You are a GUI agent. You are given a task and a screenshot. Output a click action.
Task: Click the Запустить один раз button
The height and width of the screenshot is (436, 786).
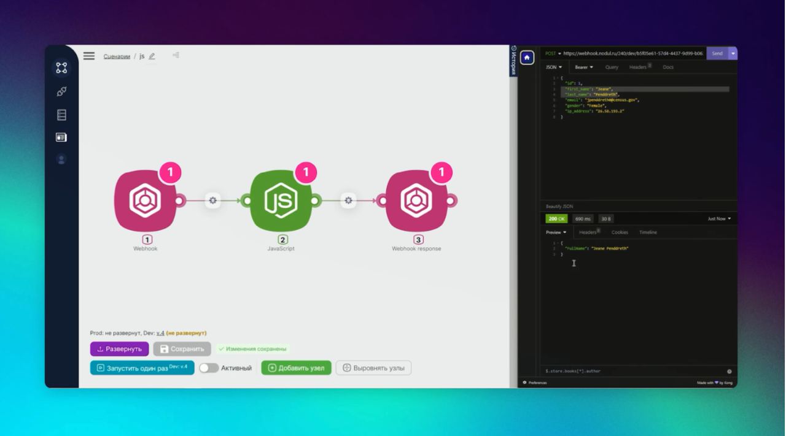[142, 368]
